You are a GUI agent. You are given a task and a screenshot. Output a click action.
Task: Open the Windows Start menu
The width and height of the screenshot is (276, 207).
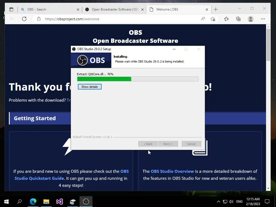6,202
